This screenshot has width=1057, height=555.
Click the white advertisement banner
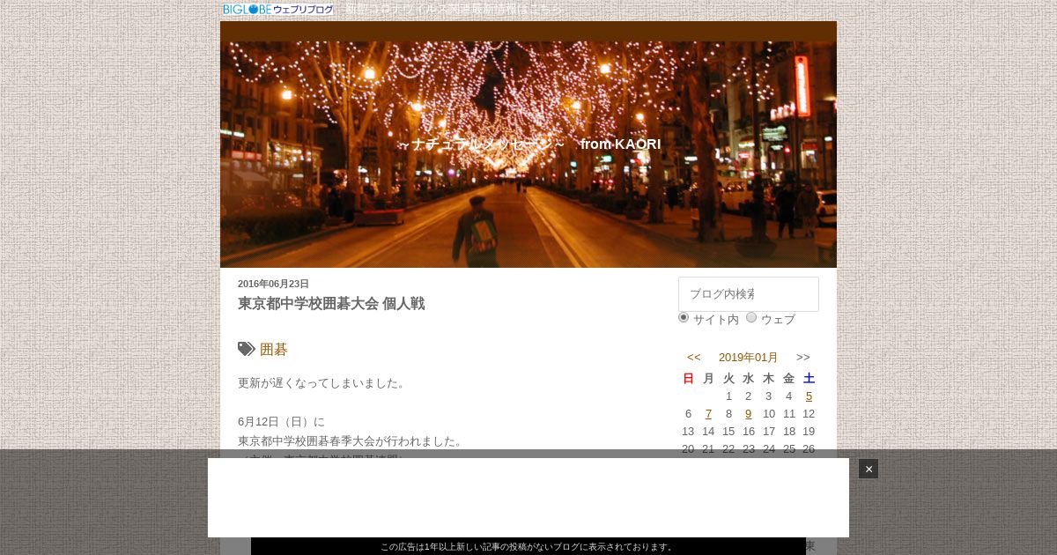coord(528,498)
